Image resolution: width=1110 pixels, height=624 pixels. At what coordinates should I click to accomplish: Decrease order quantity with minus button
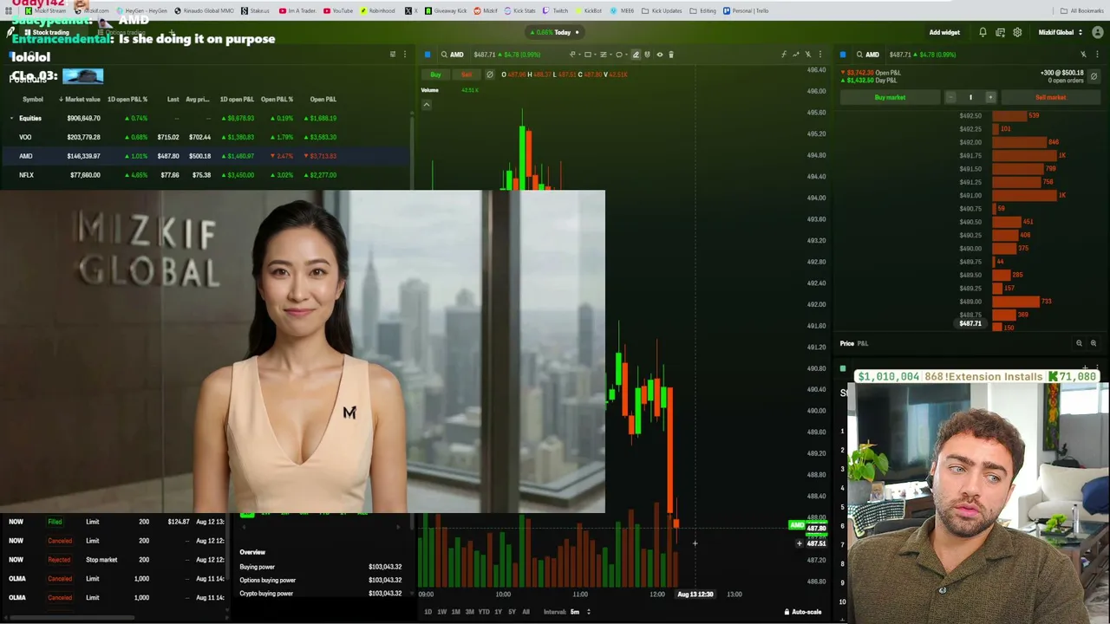[x=950, y=97]
